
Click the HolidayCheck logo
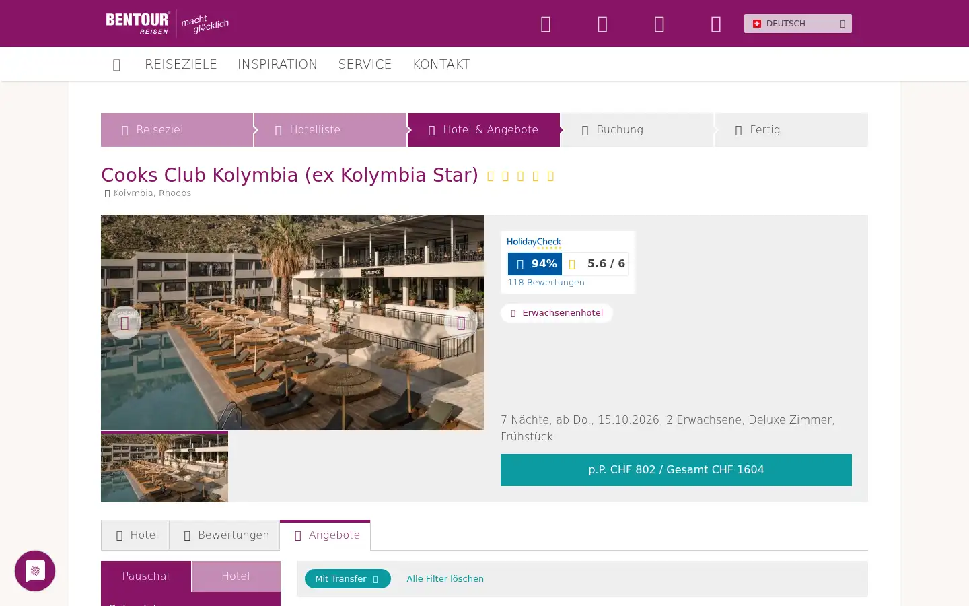coord(534,243)
